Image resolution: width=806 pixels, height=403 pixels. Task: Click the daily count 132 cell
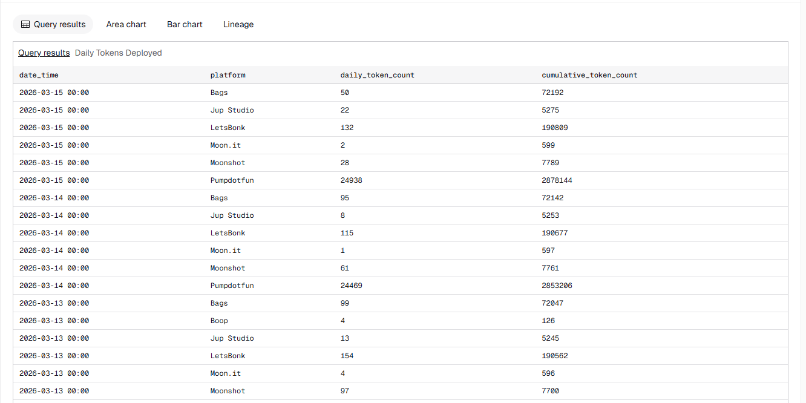tap(347, 128)
